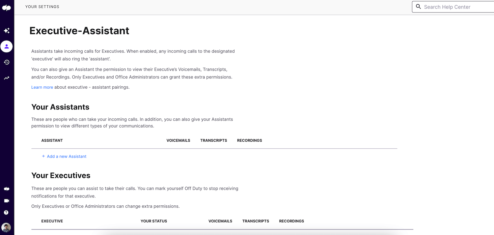Open analytics with the trending chart icon
Screen dimensions: 494x235
(7, 78)
